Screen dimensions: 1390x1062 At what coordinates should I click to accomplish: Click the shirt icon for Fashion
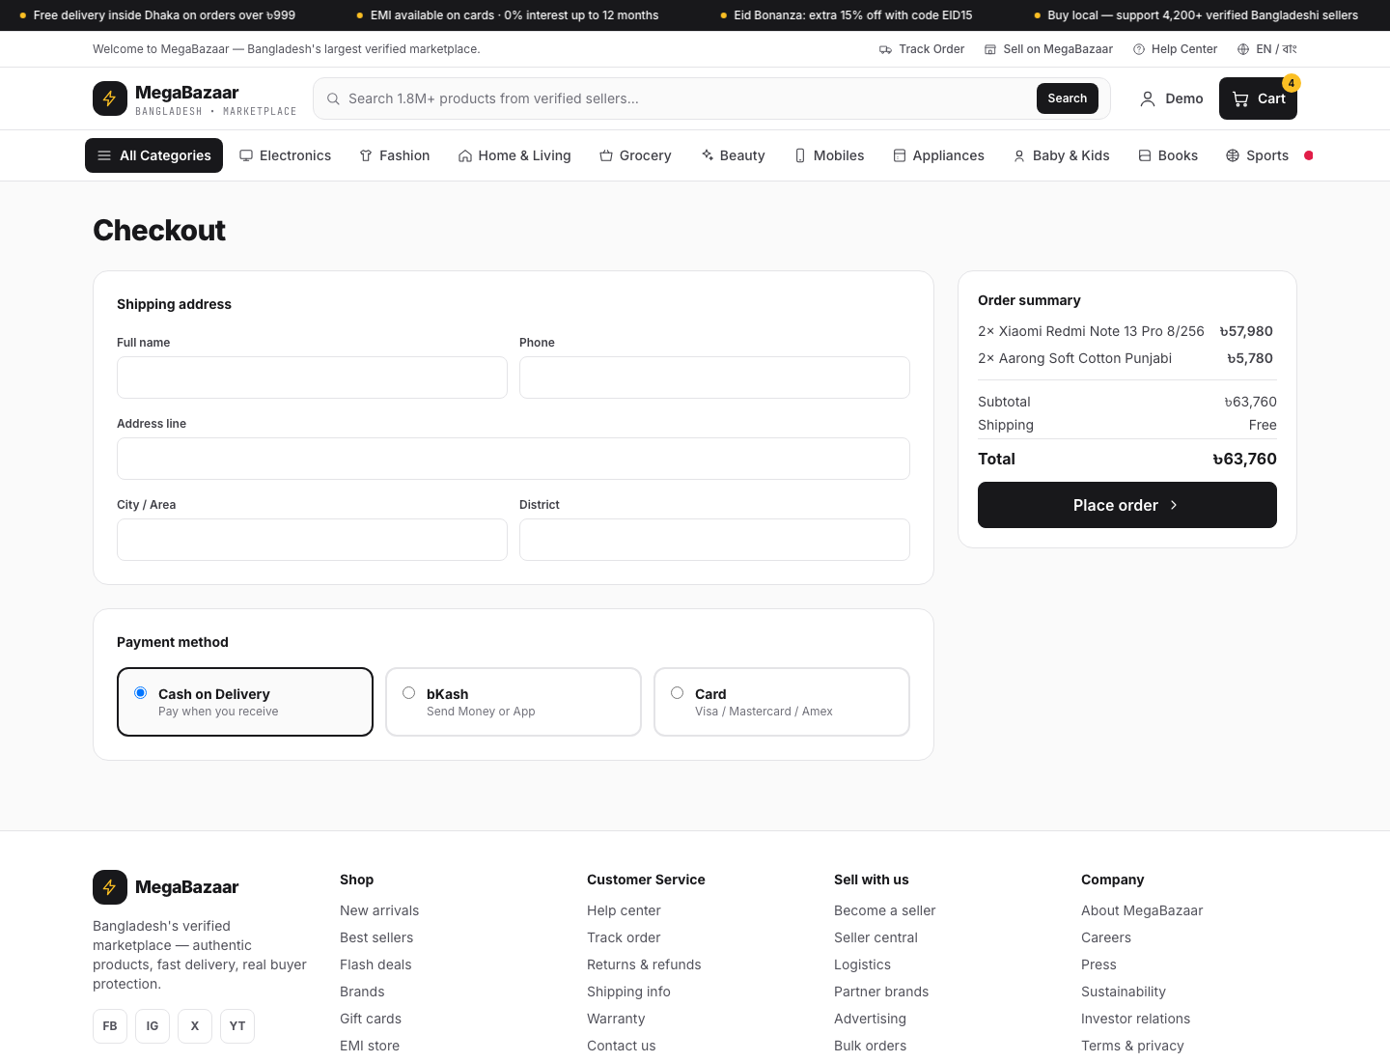366,155
